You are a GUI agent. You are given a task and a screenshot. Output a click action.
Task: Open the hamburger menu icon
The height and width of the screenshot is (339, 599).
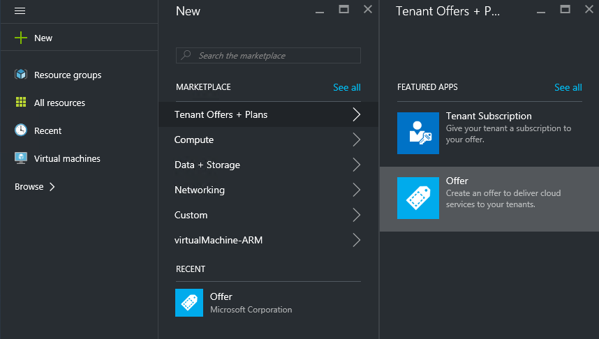pyautogui.click(x=20, y=11)
